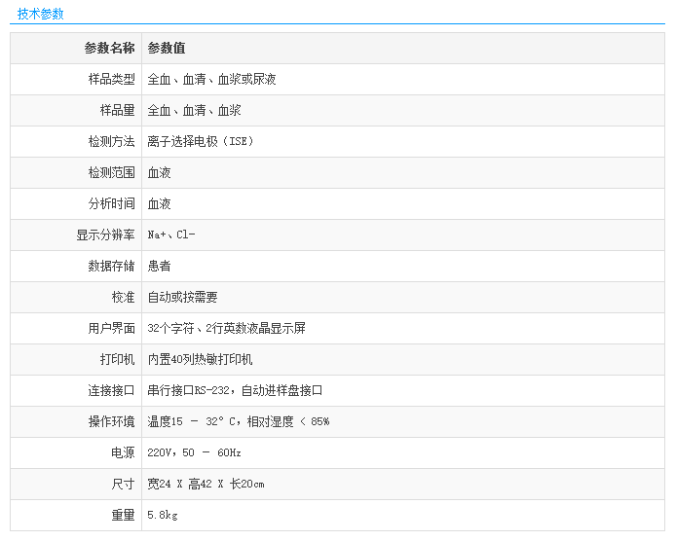The width and height of the screenshot is (675, 541).
Task: Select the 离子选择电极（ISE）value text
Action: tap(200, 141)
